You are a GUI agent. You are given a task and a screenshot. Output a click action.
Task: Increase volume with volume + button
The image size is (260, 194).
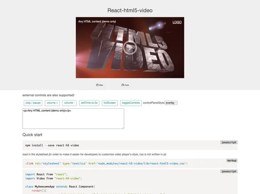tap(52, 103)
